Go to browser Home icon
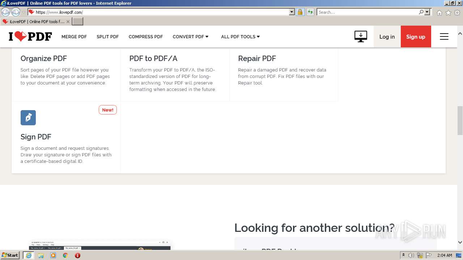This screenshot has height=260, width=463. click(x=439, y=13)
